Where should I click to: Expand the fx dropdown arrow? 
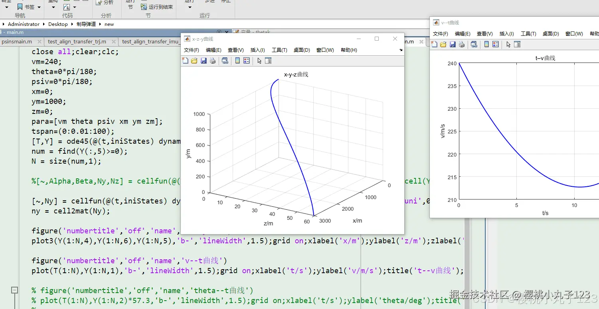point(74,7)
